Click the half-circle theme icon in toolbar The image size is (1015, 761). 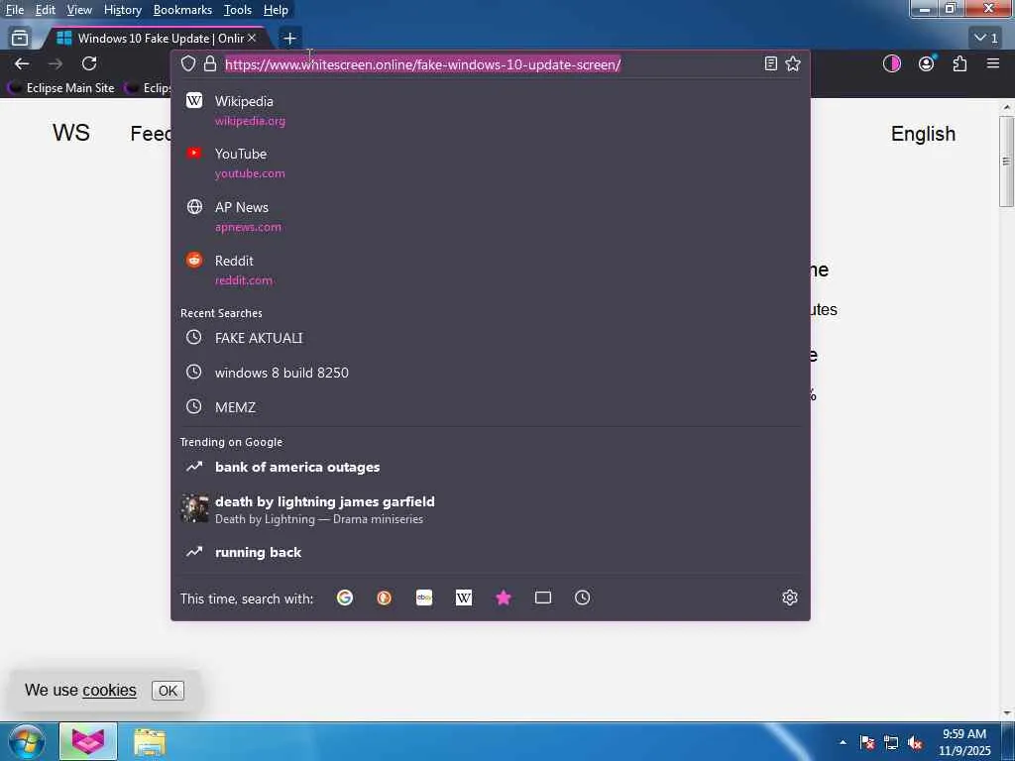(x=892, y=63)
